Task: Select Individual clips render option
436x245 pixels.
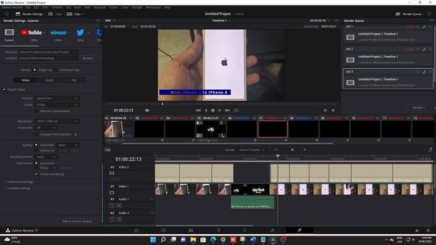Action: pyautogui.click(x=56, y=70)
